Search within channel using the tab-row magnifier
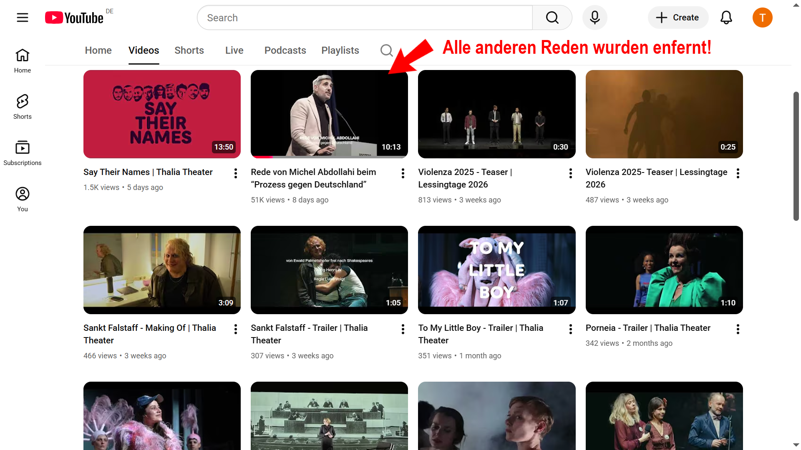This screenshot has height=450, width=801. (386, 50)
